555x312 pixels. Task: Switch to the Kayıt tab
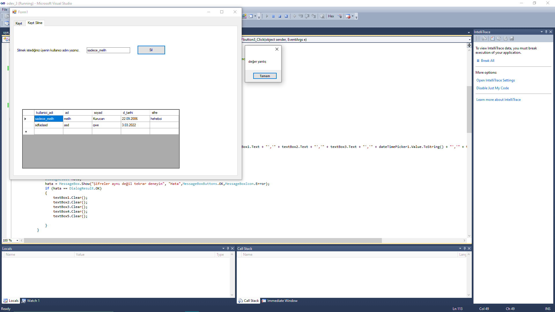(19, 23)
